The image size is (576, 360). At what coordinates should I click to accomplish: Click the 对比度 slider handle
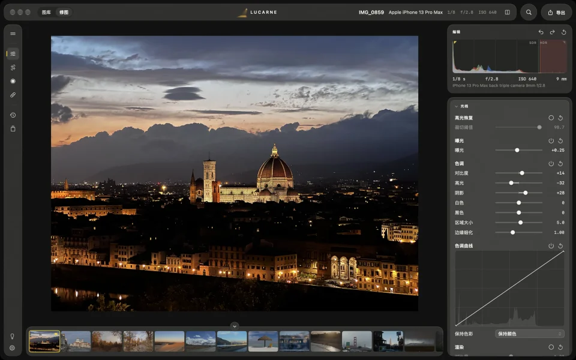(521, 173)
